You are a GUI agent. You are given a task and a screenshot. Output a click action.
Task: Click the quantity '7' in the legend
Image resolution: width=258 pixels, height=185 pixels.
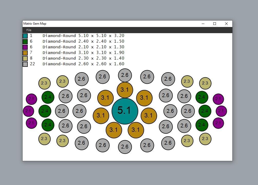pos(31,53)
